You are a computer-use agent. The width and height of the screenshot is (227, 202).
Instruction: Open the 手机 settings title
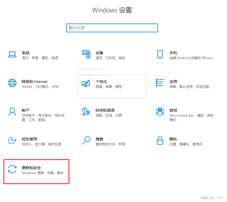(x=173, y=53)
